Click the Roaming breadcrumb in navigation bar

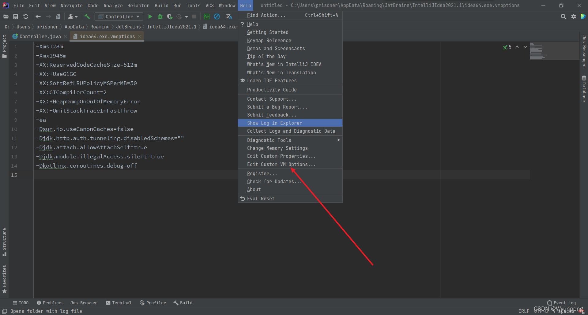(x=100, y=27)
